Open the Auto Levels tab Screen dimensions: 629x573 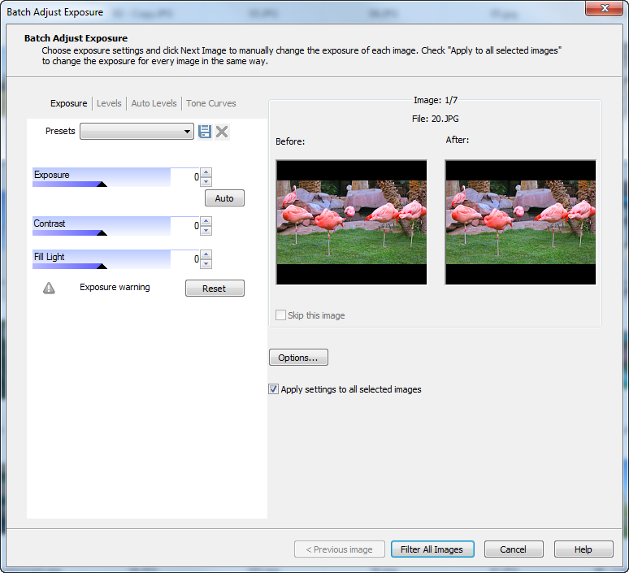point(154,103)
